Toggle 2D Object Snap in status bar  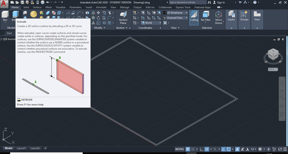click(x=228, y=149)
